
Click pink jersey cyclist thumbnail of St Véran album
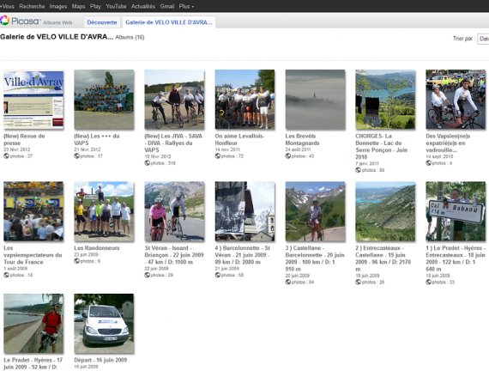174,211
